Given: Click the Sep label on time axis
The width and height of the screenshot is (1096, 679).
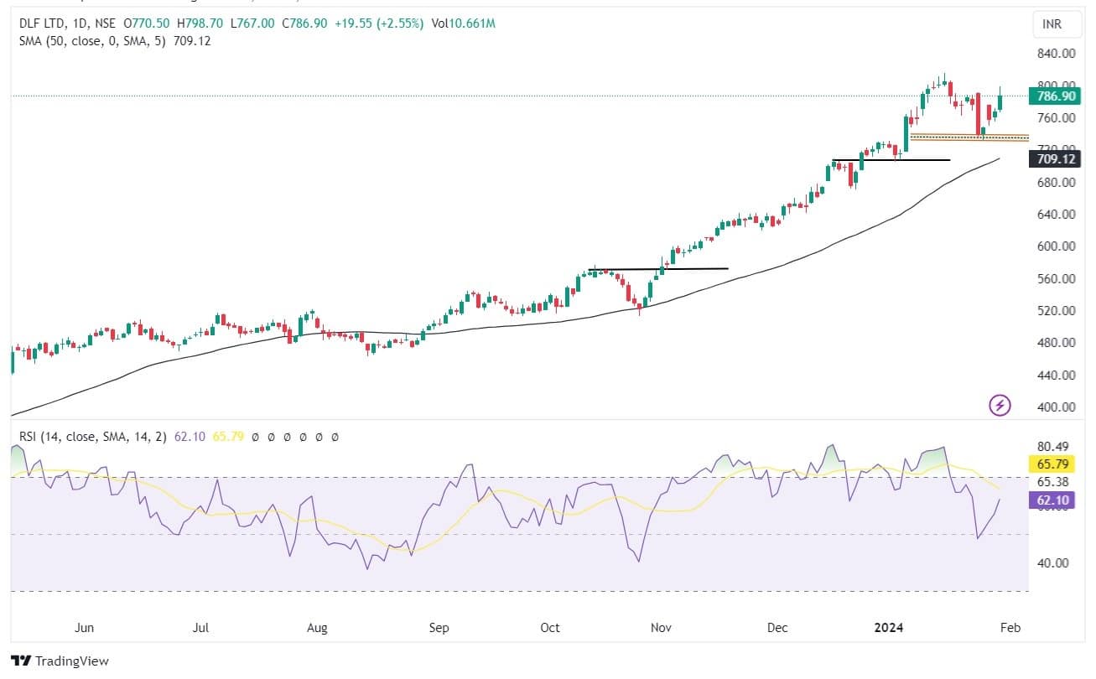Looking at the screenshot, I should click(x=439, y=628).
